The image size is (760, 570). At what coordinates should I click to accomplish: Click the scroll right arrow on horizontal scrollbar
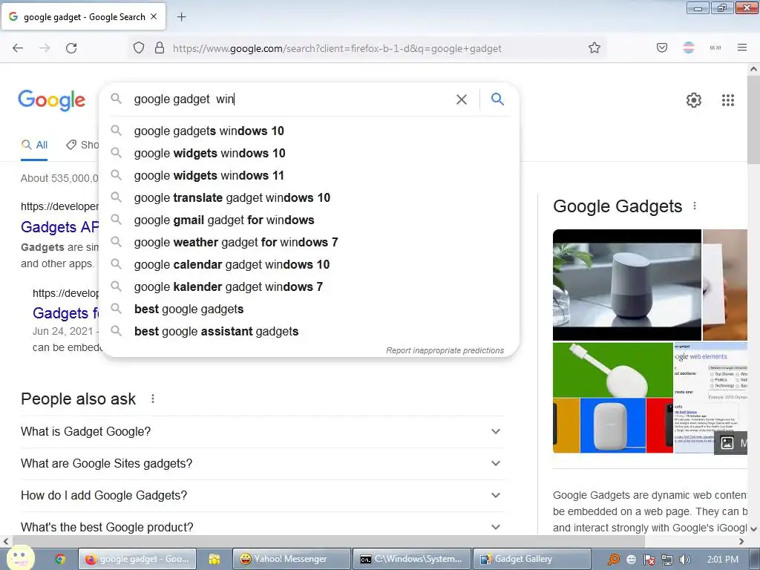click(741, 541)
